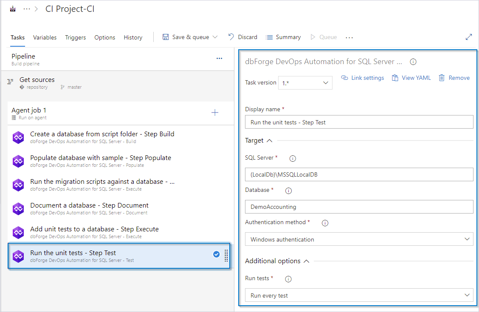Show info for the SQL Server field

293,158
